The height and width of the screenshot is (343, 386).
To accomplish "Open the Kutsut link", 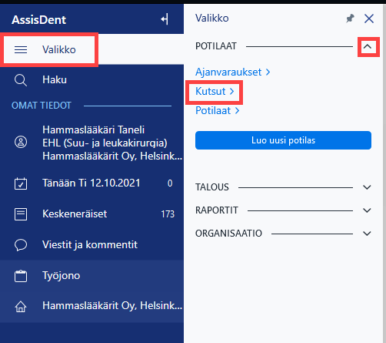I will 215,91.
